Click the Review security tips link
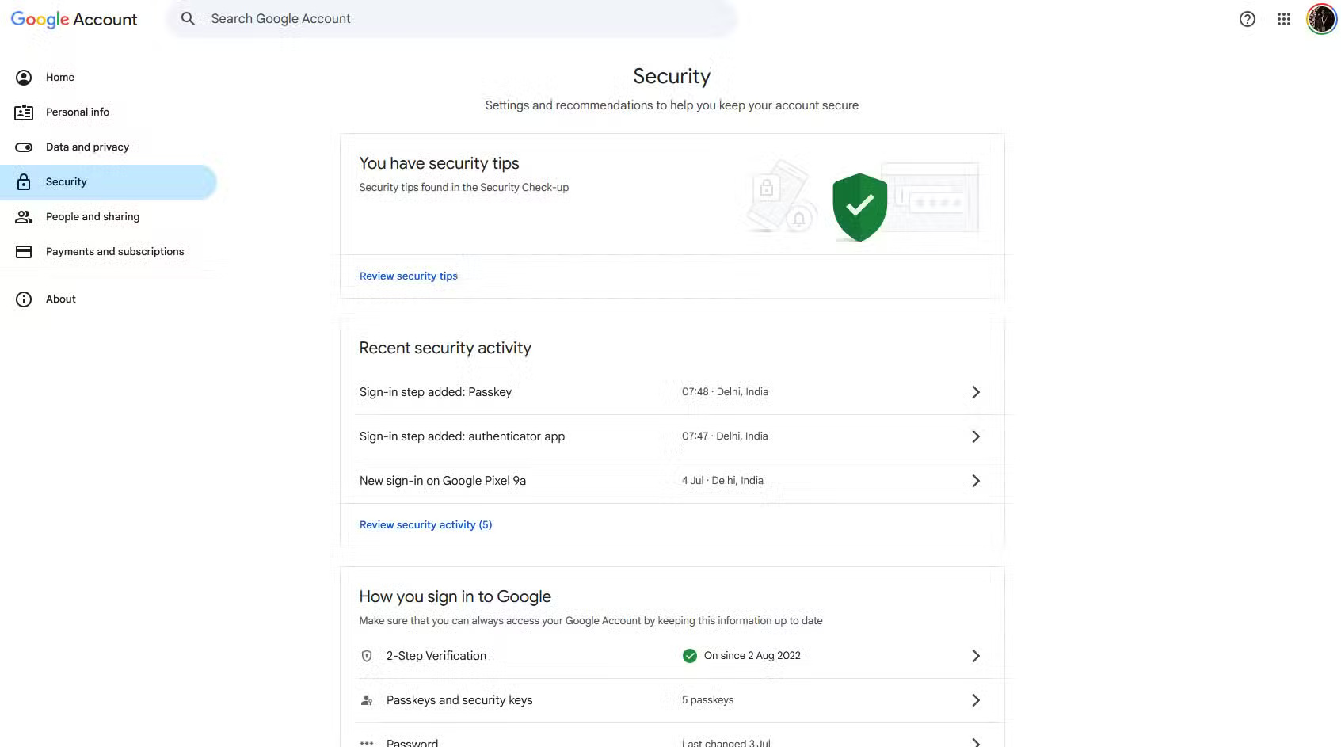Viewport: 1341px width, 747px height. 409,276
